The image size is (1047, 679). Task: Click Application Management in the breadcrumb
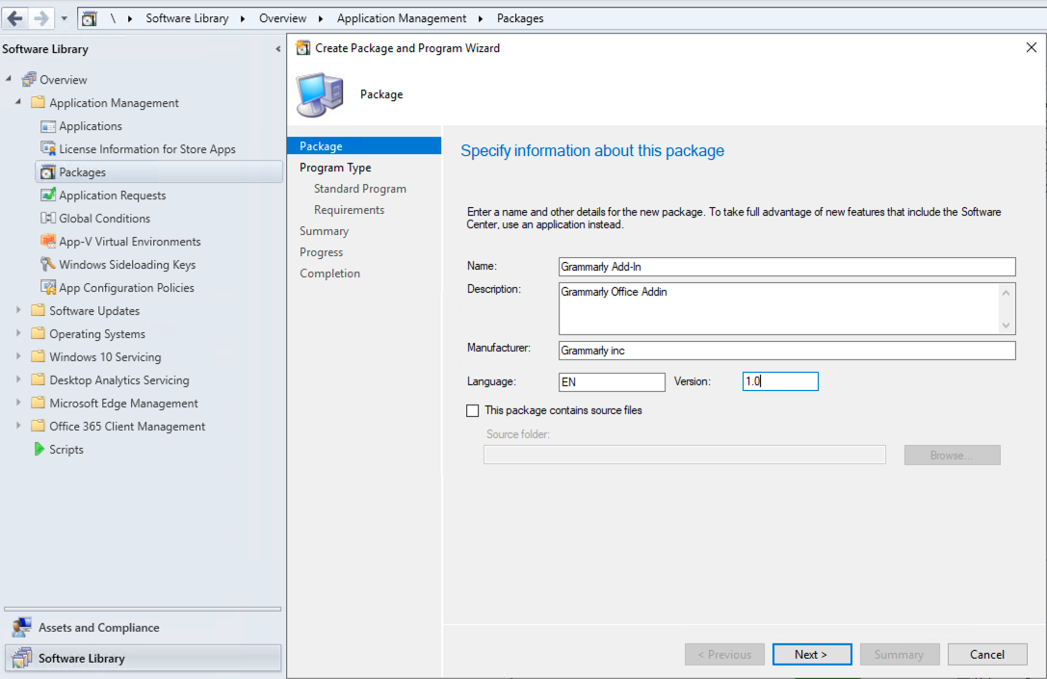tap(402, 18)
